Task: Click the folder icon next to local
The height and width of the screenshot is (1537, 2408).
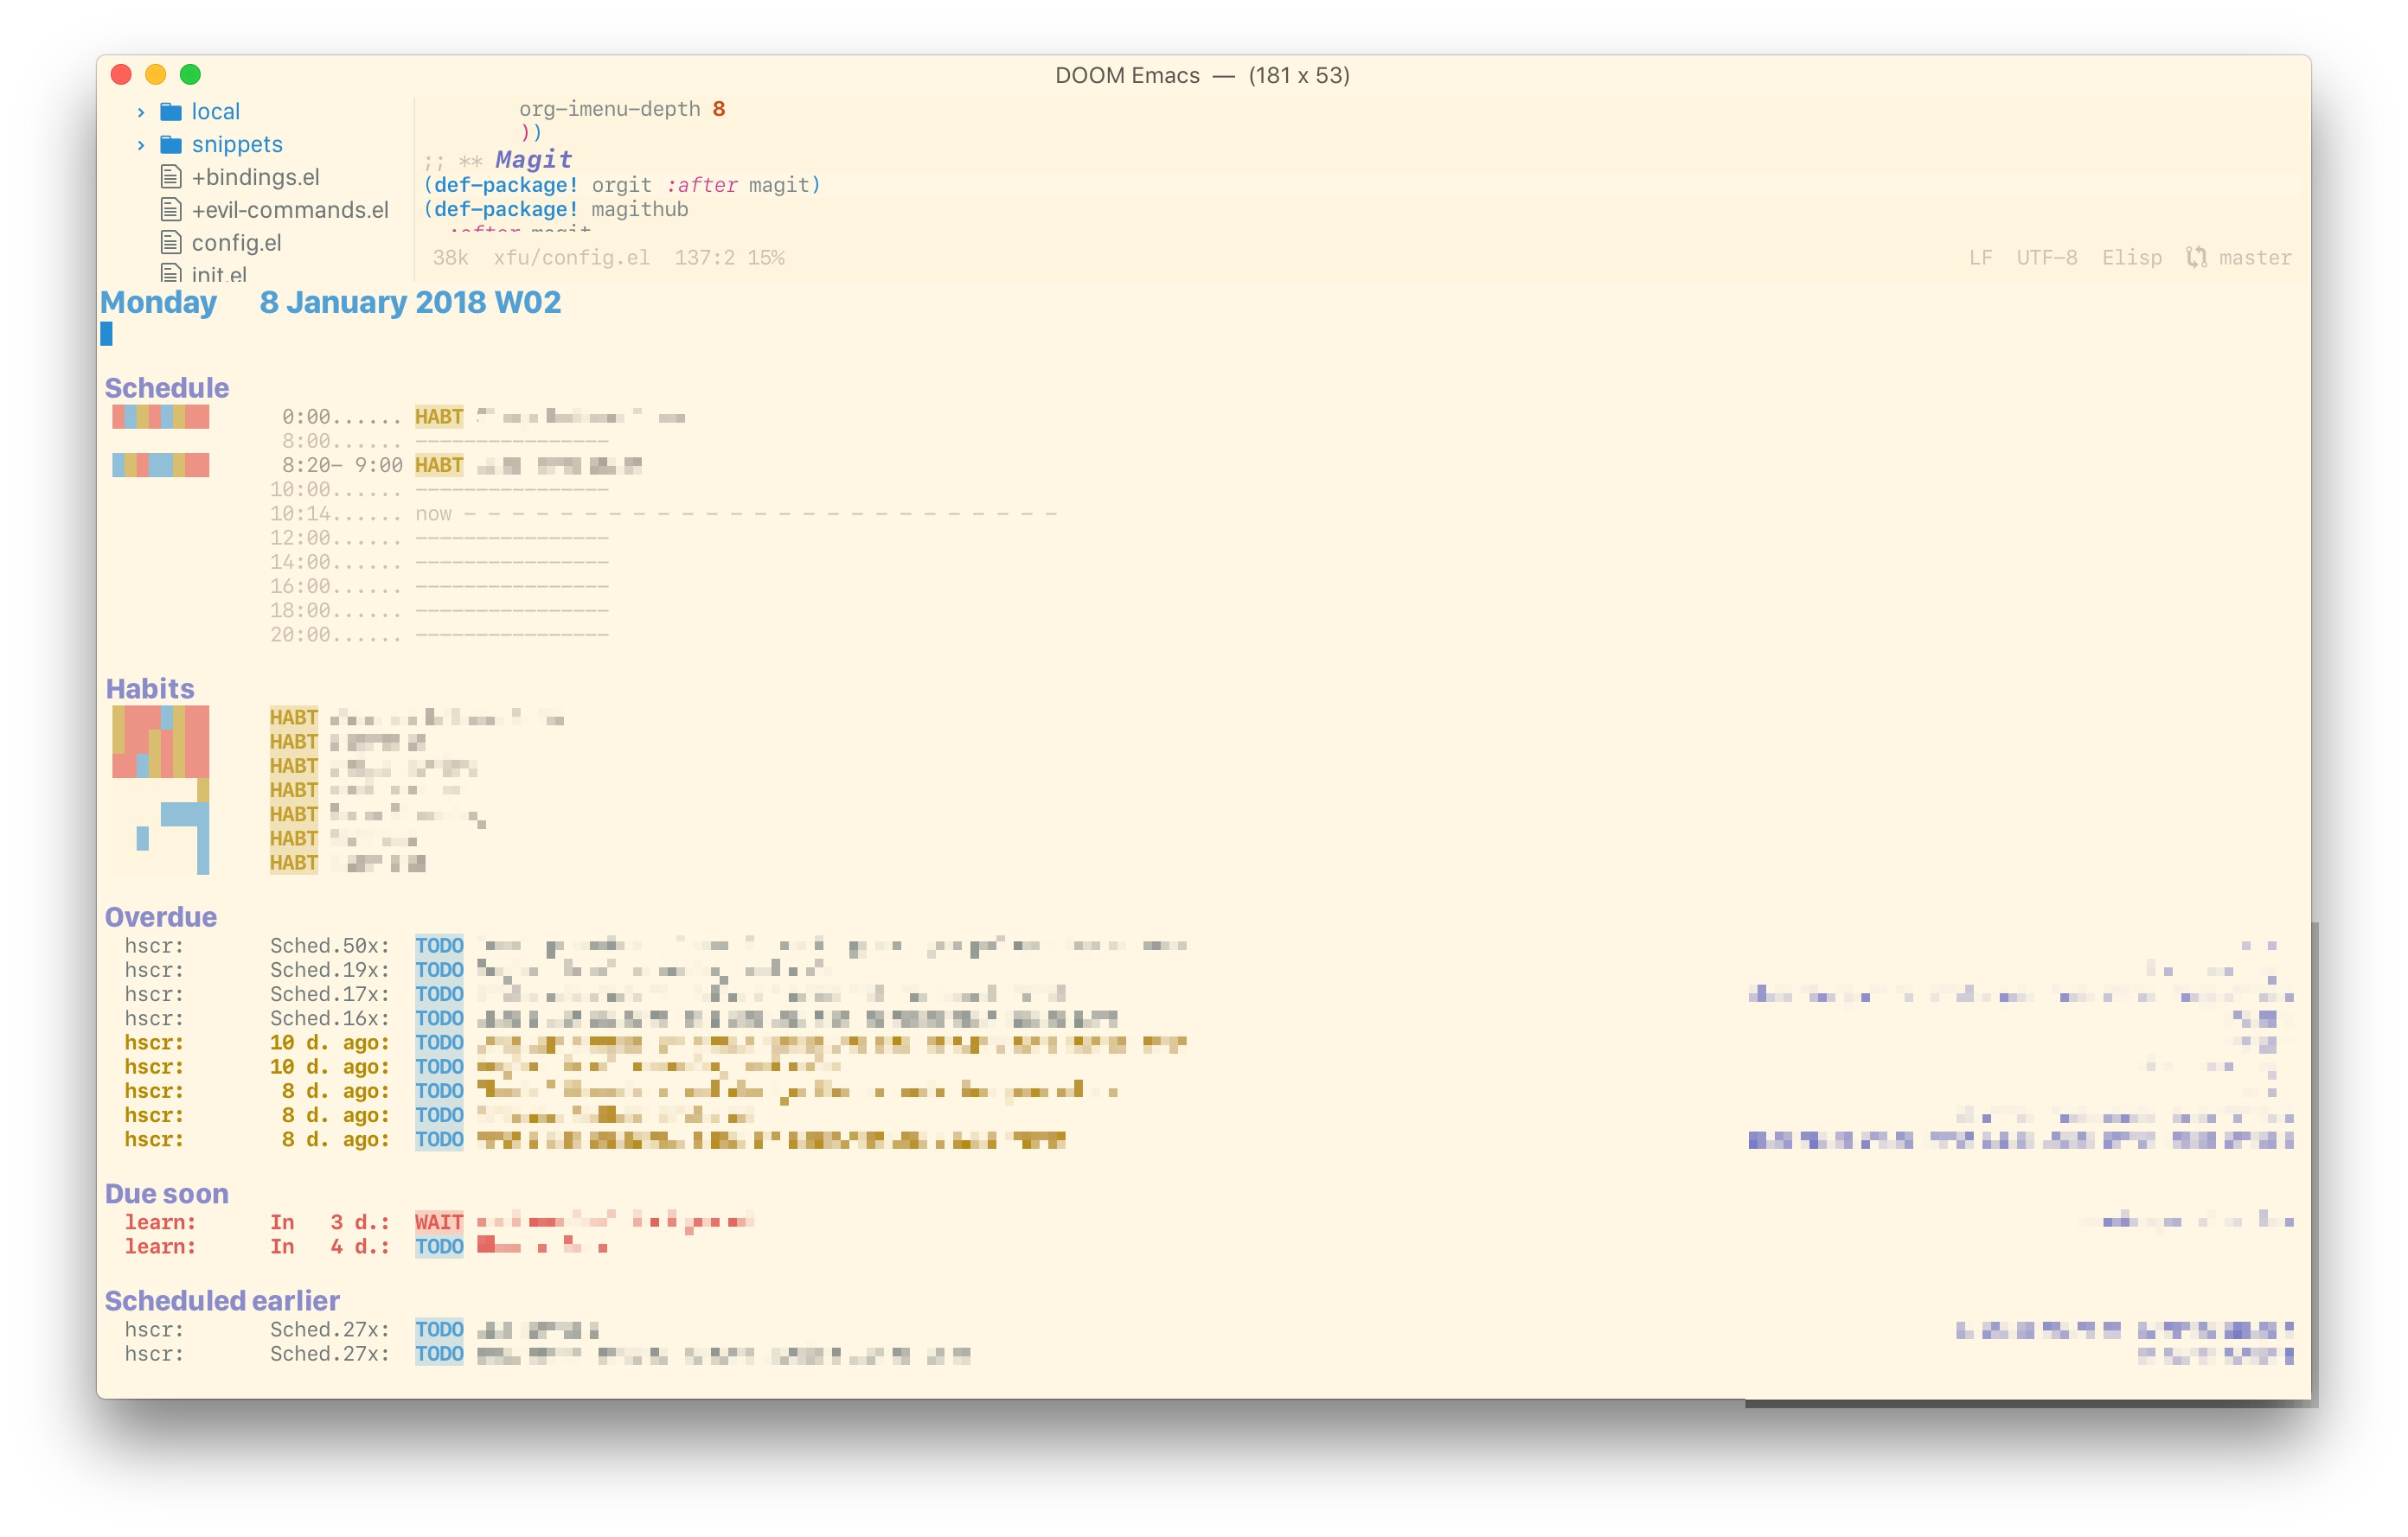Action: 171,112
